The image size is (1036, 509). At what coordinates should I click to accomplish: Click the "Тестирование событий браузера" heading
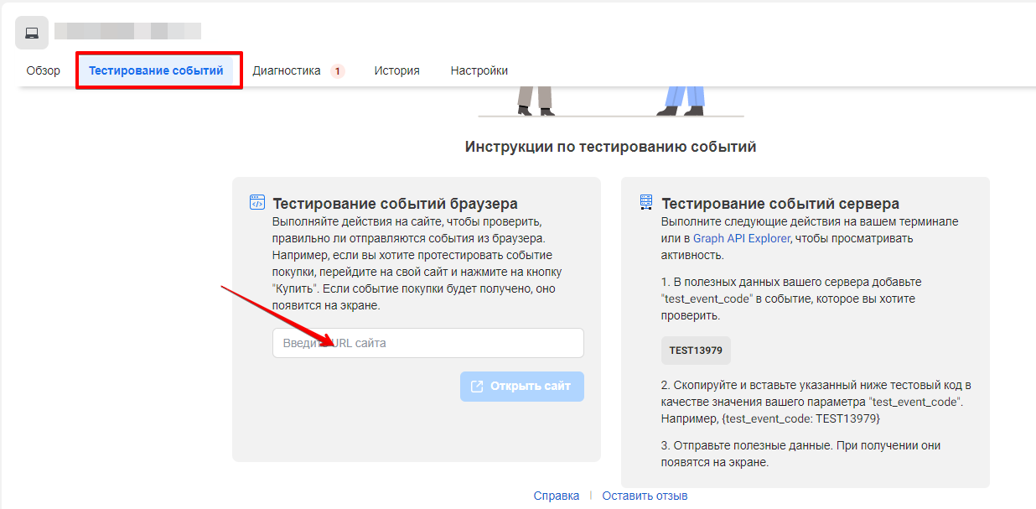395,203
